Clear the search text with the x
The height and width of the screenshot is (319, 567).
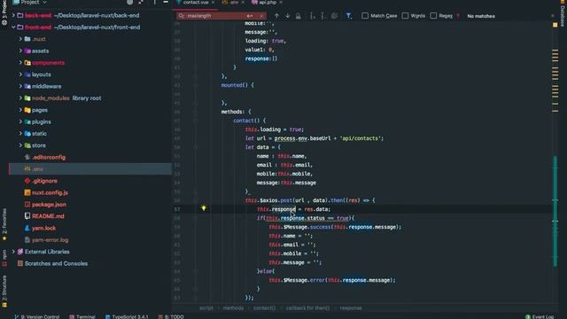point(261,16)
